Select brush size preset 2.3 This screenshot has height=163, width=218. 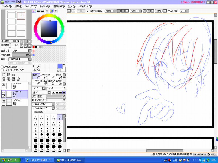(35, 124)
